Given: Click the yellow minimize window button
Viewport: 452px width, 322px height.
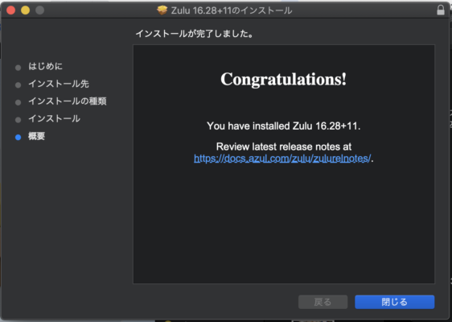Looking at the screenshot, I should pyautogui.click(x=26, y=10).
